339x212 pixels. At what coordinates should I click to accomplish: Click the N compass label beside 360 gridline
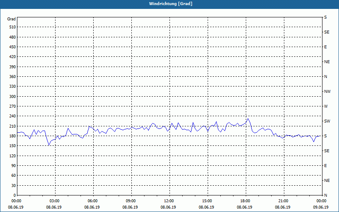[x=325, y=77]
